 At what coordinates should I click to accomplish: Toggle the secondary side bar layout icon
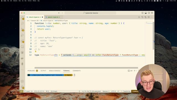click(x=149, y=13)
